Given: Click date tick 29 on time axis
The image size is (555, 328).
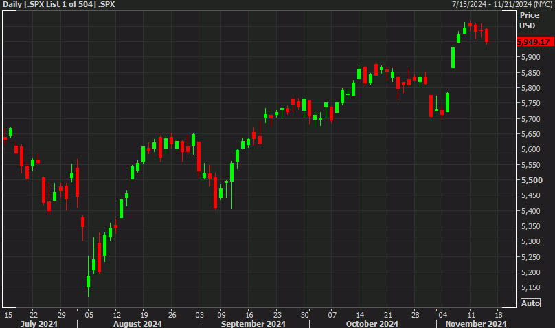Looking at the screenshot, I should click(x=61, y=314).
